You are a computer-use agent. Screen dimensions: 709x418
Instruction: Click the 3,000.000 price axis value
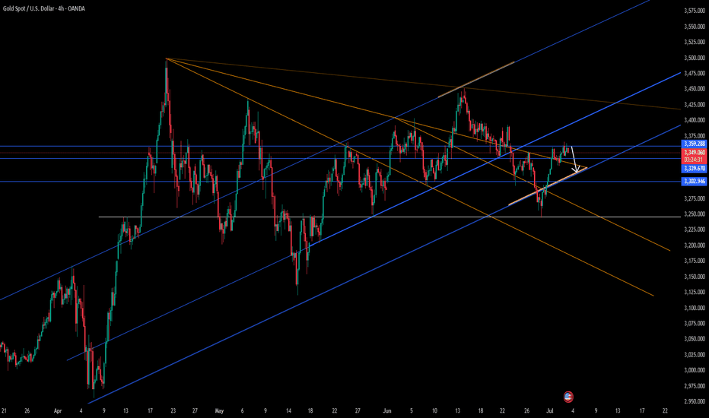(695, 370)
